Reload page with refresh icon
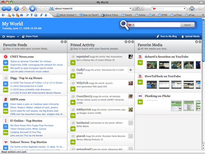Viewport: 205px width, 154px height. pyautogui.click(x=16, y=9)
